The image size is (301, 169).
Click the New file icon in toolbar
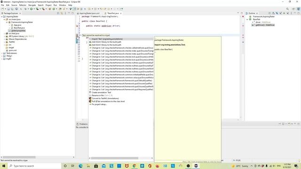point(3,9)
